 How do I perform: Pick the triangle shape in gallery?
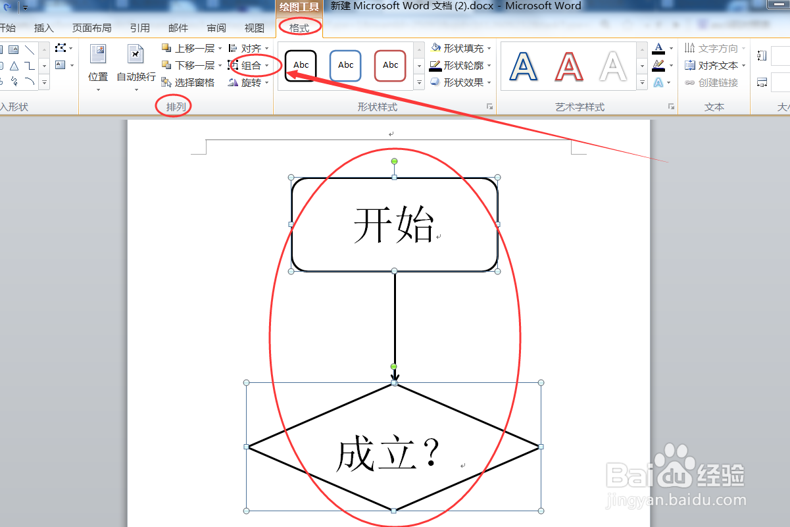(14, 65)
